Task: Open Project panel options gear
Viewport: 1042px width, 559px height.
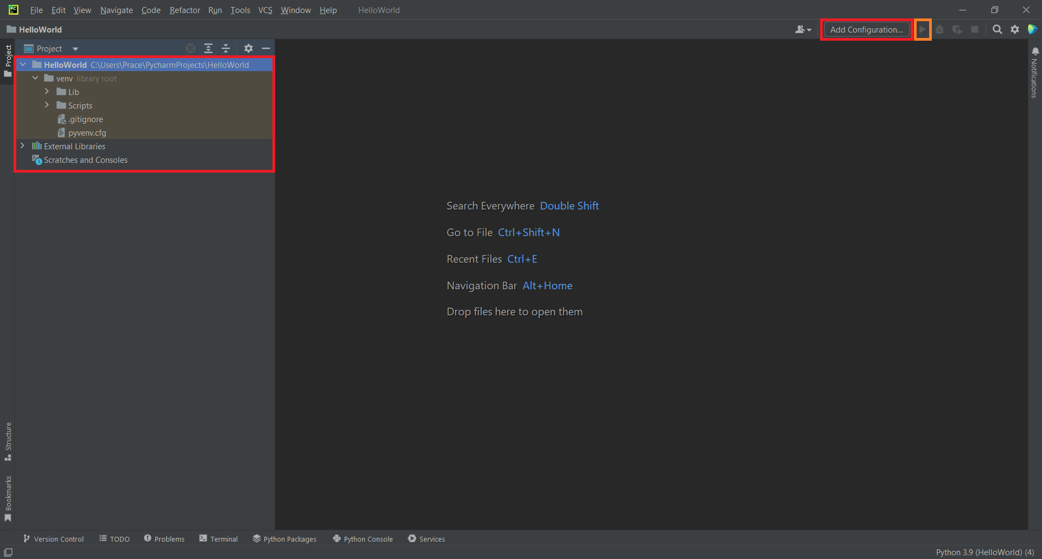Action: coord(249,48)
